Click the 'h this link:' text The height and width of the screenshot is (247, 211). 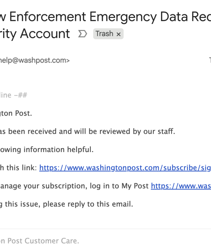click(18, 168)
